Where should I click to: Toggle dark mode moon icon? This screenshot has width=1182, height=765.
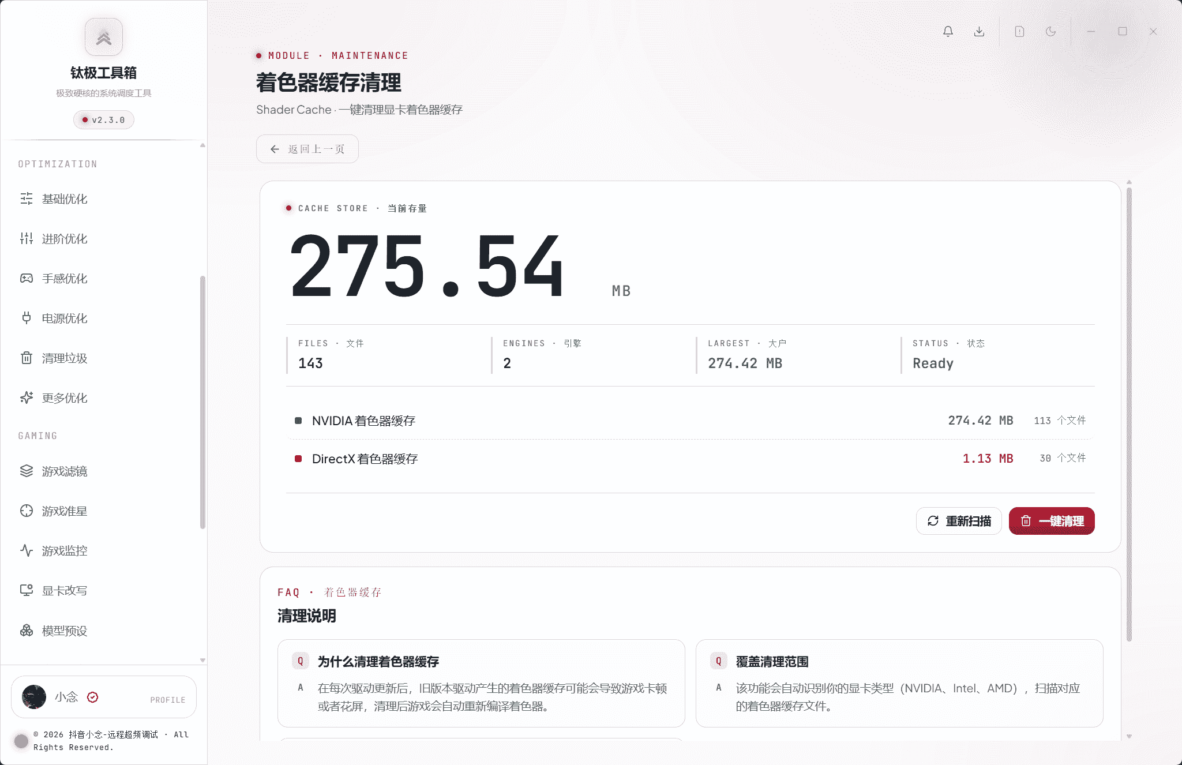coord(1050,32)
